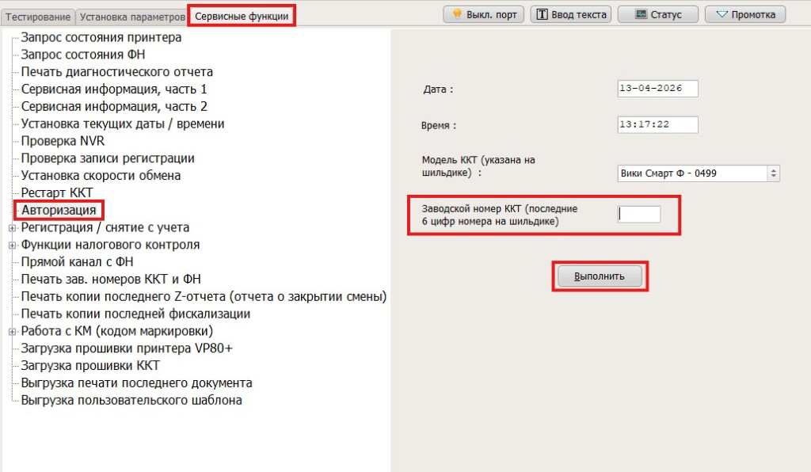Select Загрузка прошивки ККТ item
The height and width of the screenshot is (472, 811).
tap(90, 365)
